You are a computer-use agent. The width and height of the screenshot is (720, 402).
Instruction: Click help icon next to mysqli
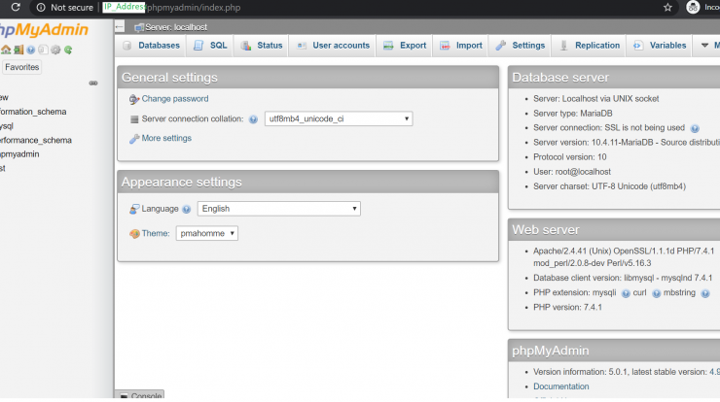coord(626,293)
